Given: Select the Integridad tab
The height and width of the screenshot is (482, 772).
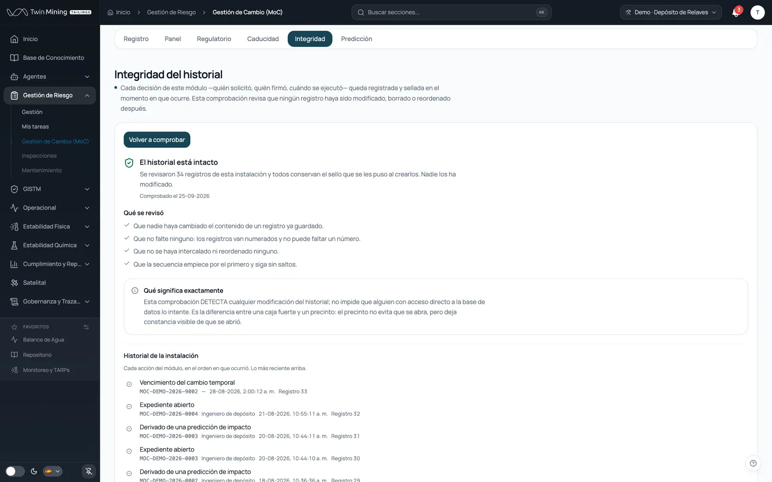Looking at the screenshot, I should [x=310, y=39].
